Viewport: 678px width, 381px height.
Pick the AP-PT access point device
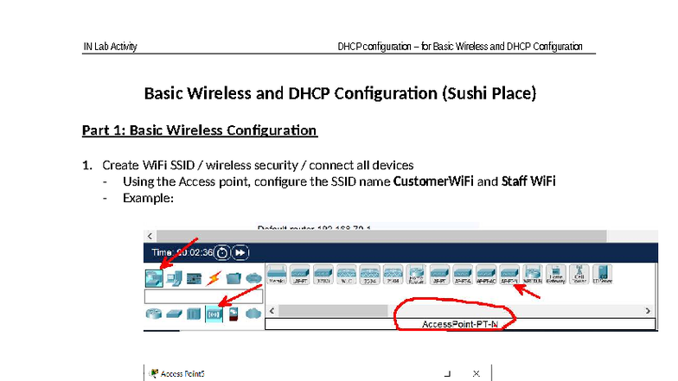click(439, 275)
